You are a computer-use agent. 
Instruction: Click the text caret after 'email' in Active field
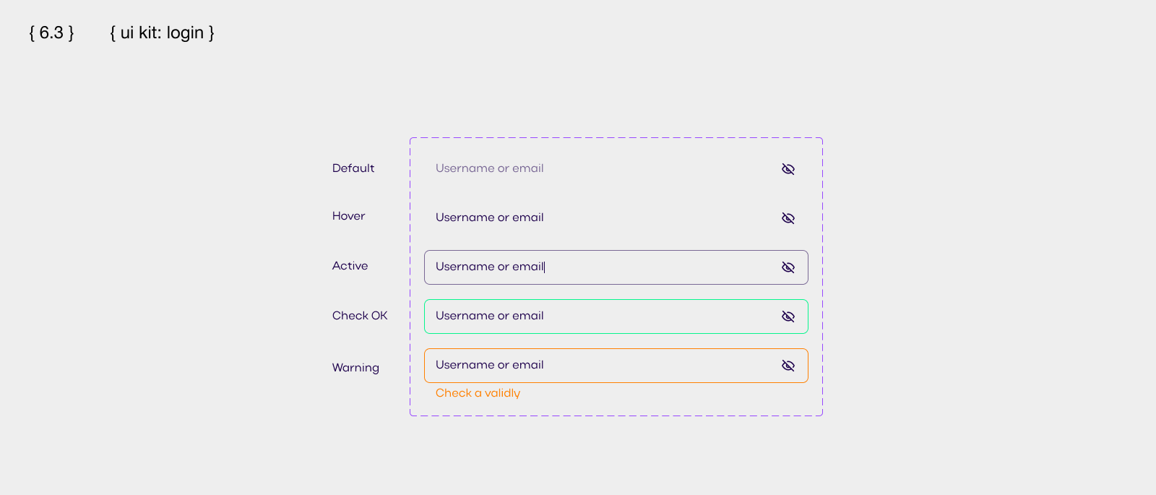[545, 267]
